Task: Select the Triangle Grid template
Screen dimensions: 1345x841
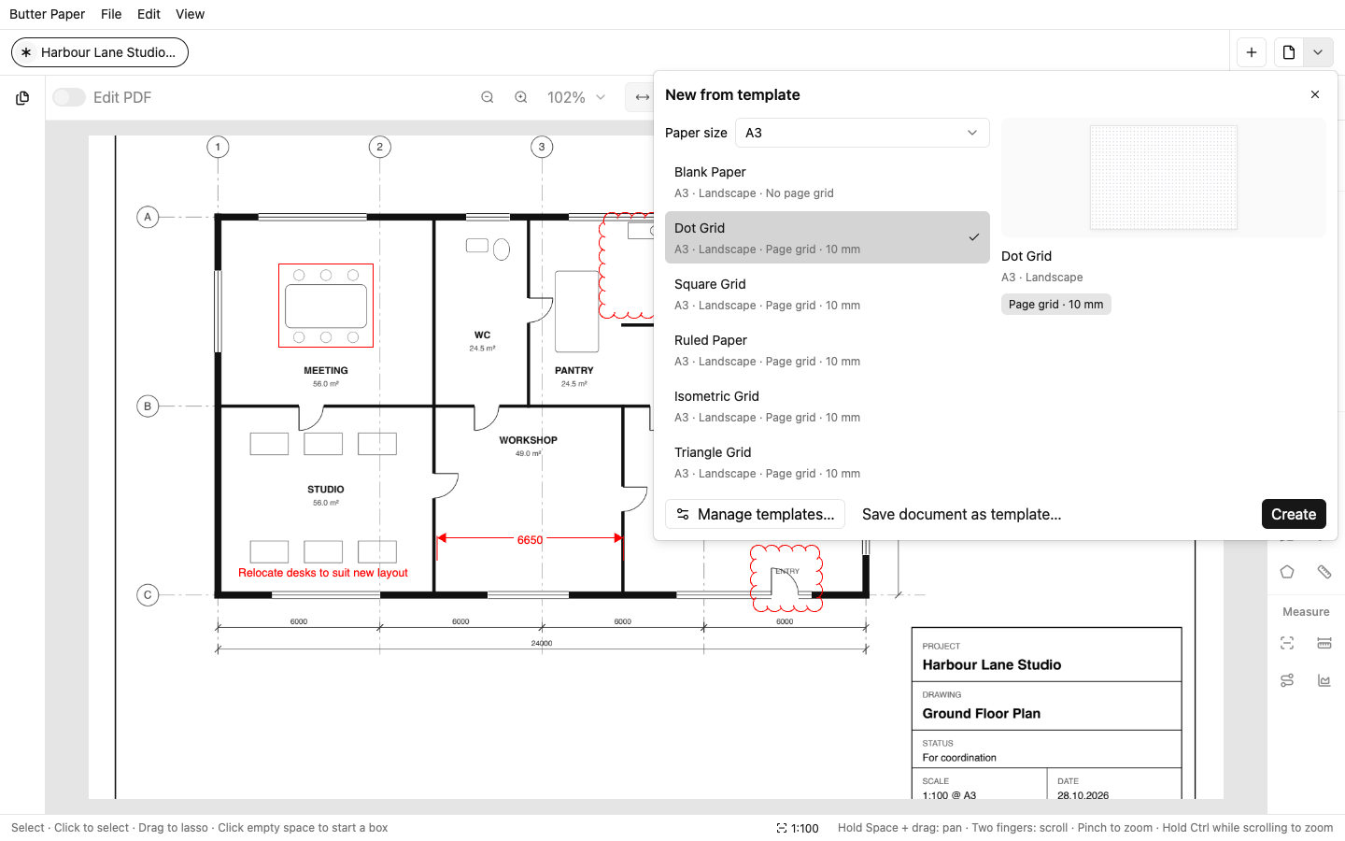Action: point(828,462)
